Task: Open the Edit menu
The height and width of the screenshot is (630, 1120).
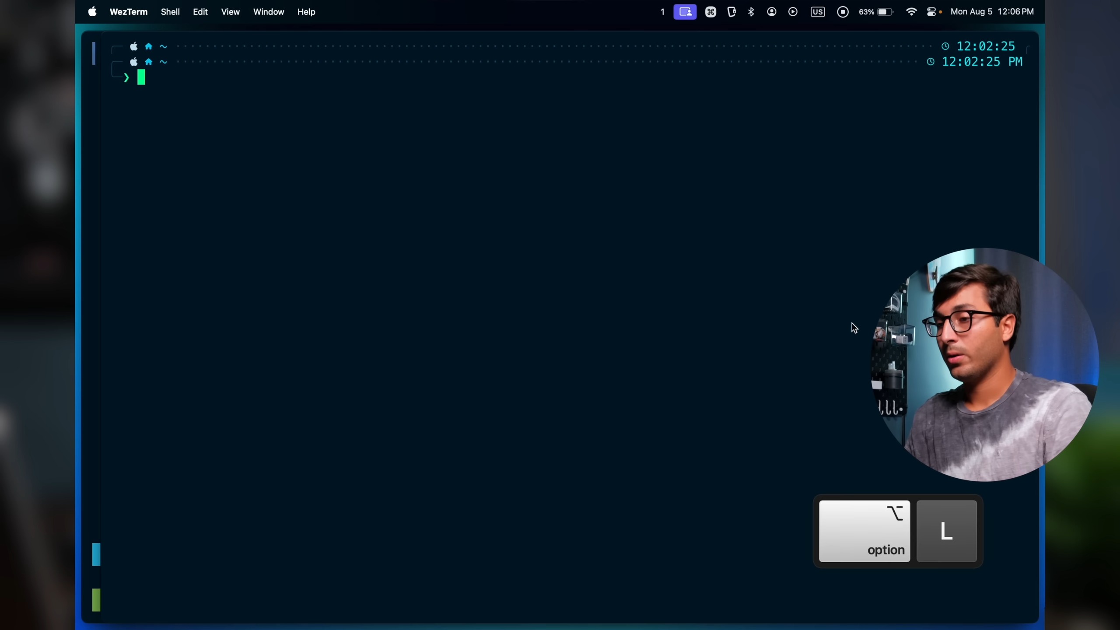Action: 200,12
